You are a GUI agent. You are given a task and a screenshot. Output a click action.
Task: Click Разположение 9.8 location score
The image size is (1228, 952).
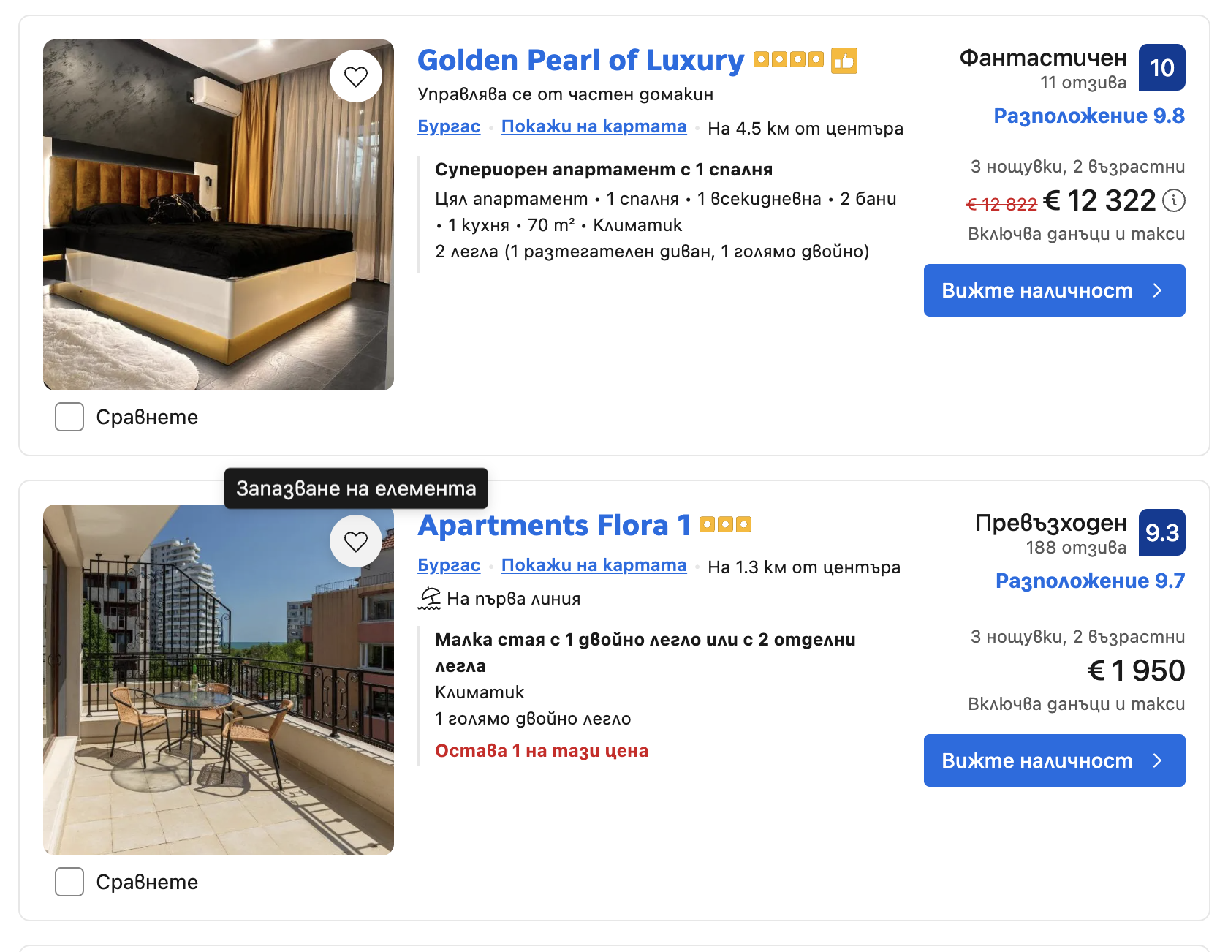(x=1089, y=116)
